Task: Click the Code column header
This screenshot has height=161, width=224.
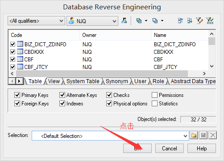Action: [x=44, y=35]
